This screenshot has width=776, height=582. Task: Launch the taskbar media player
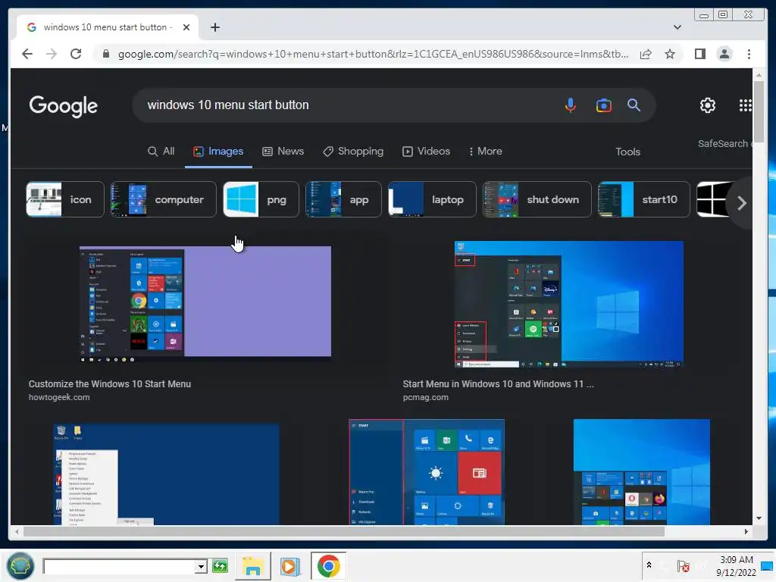point(290,566)
